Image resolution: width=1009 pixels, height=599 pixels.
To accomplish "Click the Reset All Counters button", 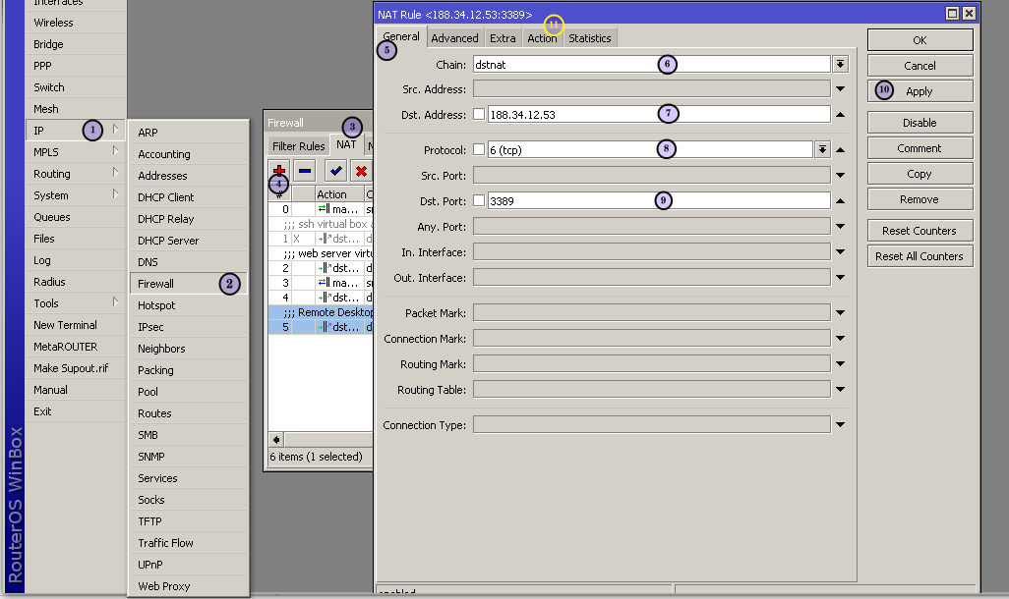I will pyautogui.click(x=920, y=256).
